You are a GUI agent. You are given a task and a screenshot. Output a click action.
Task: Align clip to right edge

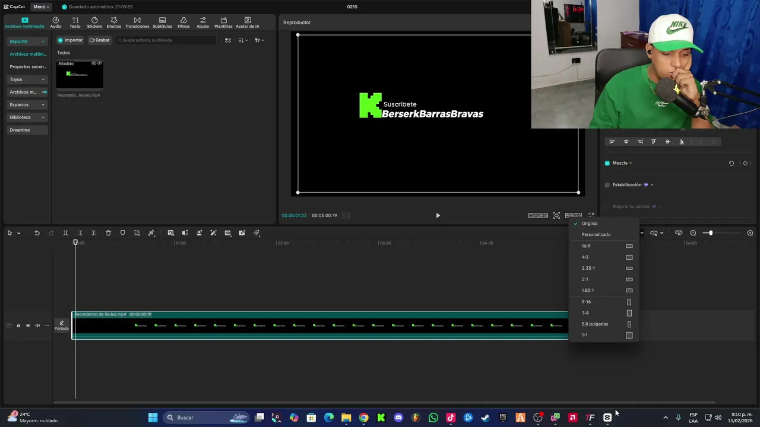click(639, 142)
